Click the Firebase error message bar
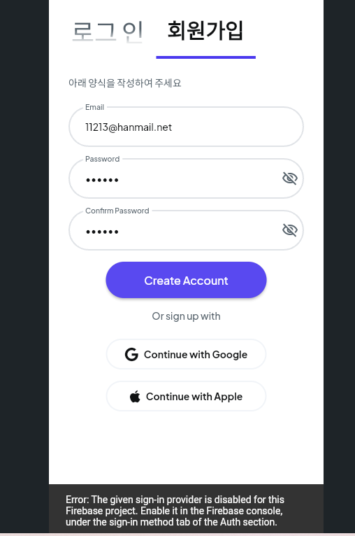Screen dimensions: 355x536 pos(186,510)
